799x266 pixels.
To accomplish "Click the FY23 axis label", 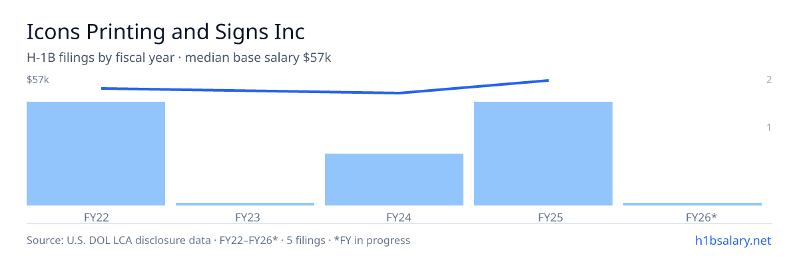I will tap(245, 217).
